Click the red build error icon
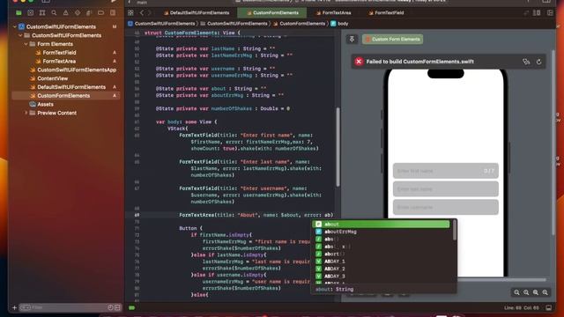 359,62
